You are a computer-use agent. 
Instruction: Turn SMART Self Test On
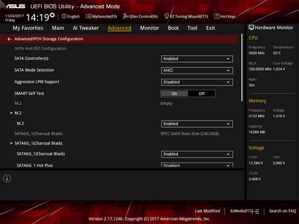click(174, 93)
